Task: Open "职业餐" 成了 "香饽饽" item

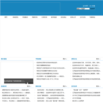Action: [x=80, y=90]
